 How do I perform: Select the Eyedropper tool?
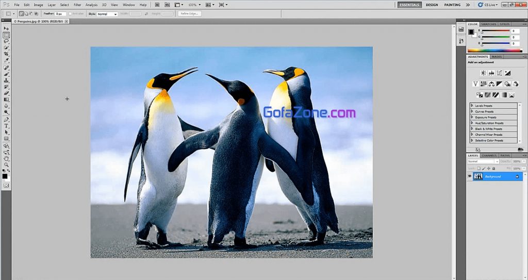pyautogui.click(x=6, y=60)
